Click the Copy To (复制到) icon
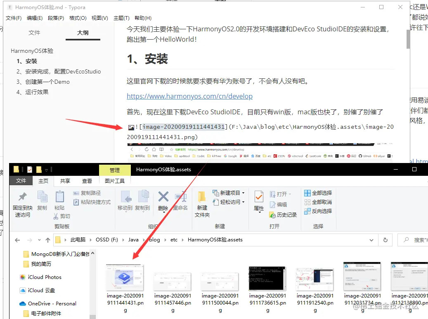Screen dimensions: 428x319 pyautogui.click(x=143, y=196)
